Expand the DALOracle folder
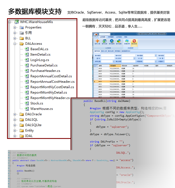Screen dimensions: 175x188 15,114
